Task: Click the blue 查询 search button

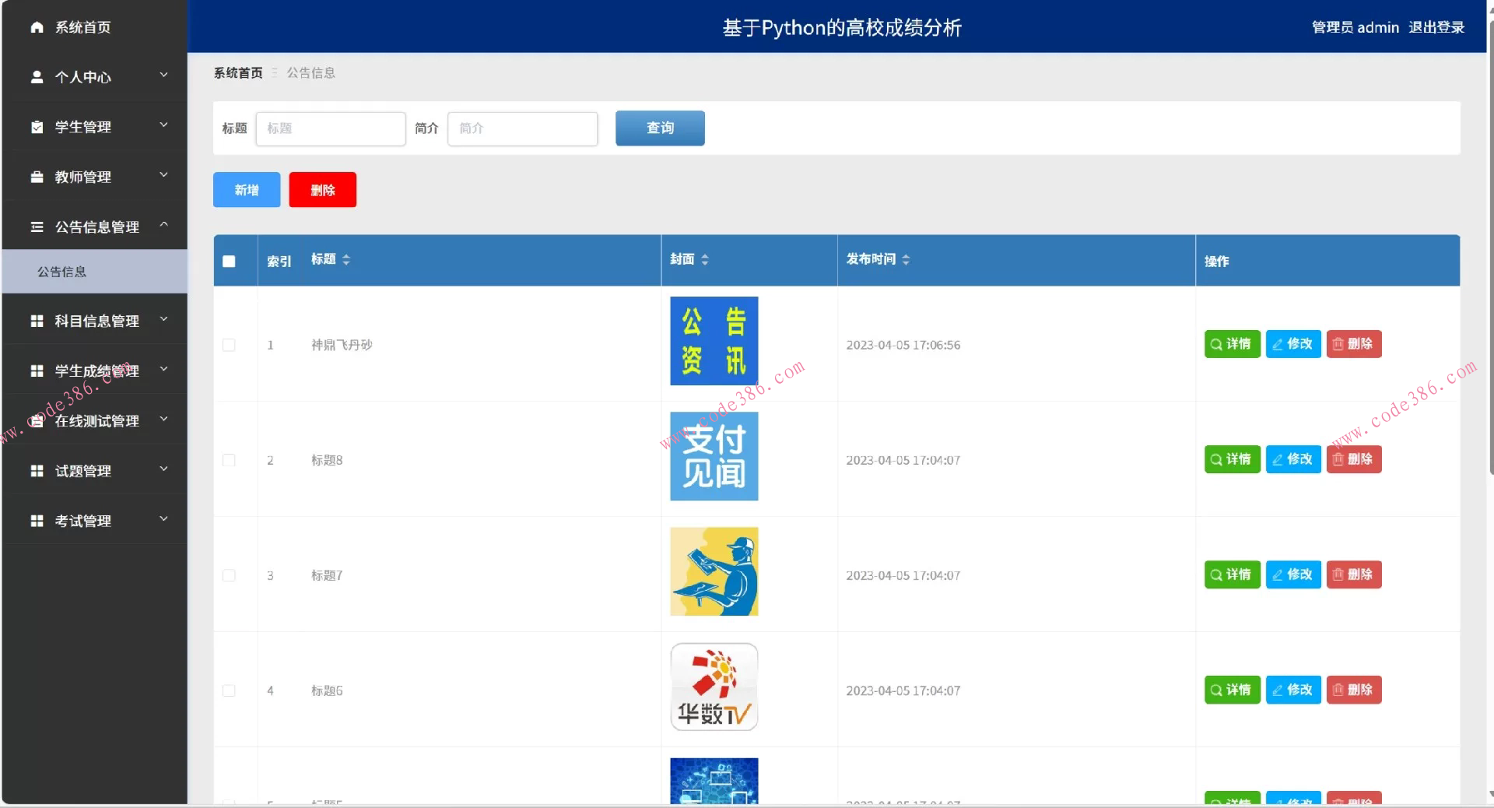Action: [659, 128]
